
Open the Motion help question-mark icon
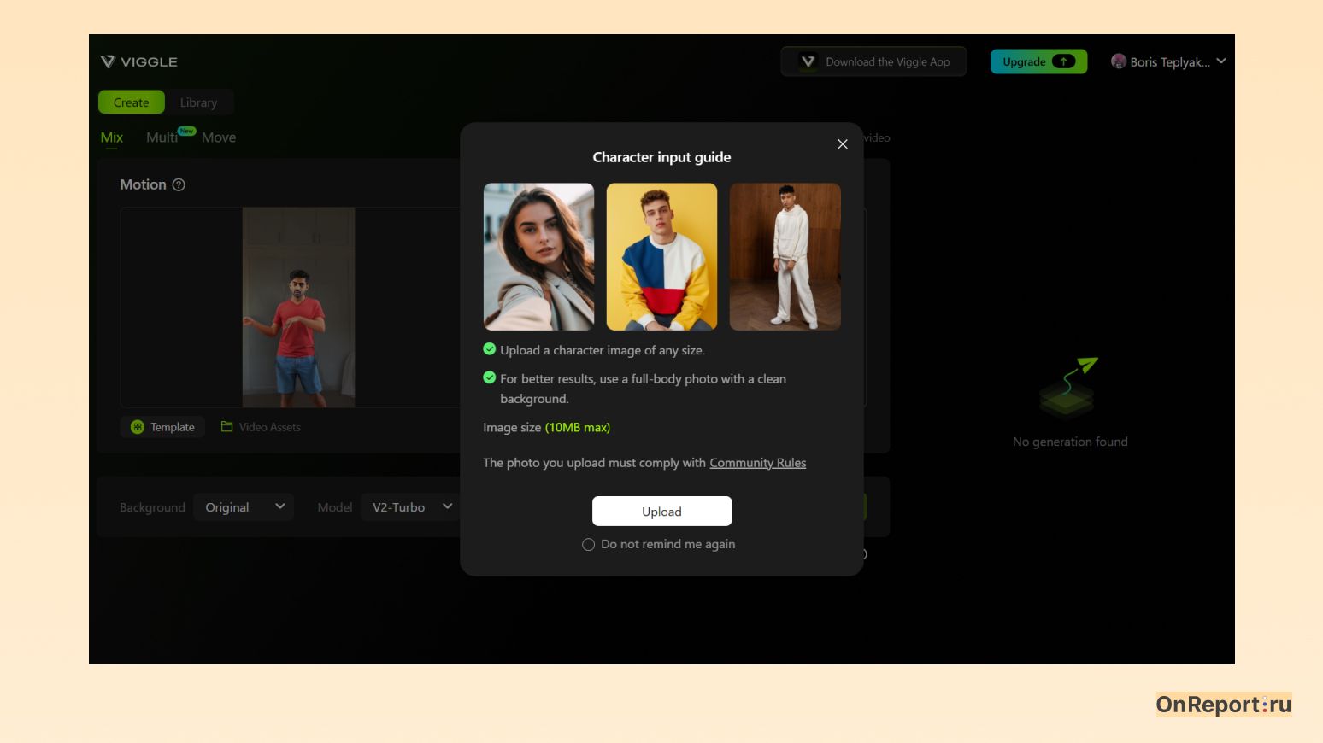[179, 184]
